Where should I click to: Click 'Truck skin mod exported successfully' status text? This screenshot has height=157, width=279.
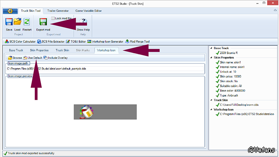(31, 153)
